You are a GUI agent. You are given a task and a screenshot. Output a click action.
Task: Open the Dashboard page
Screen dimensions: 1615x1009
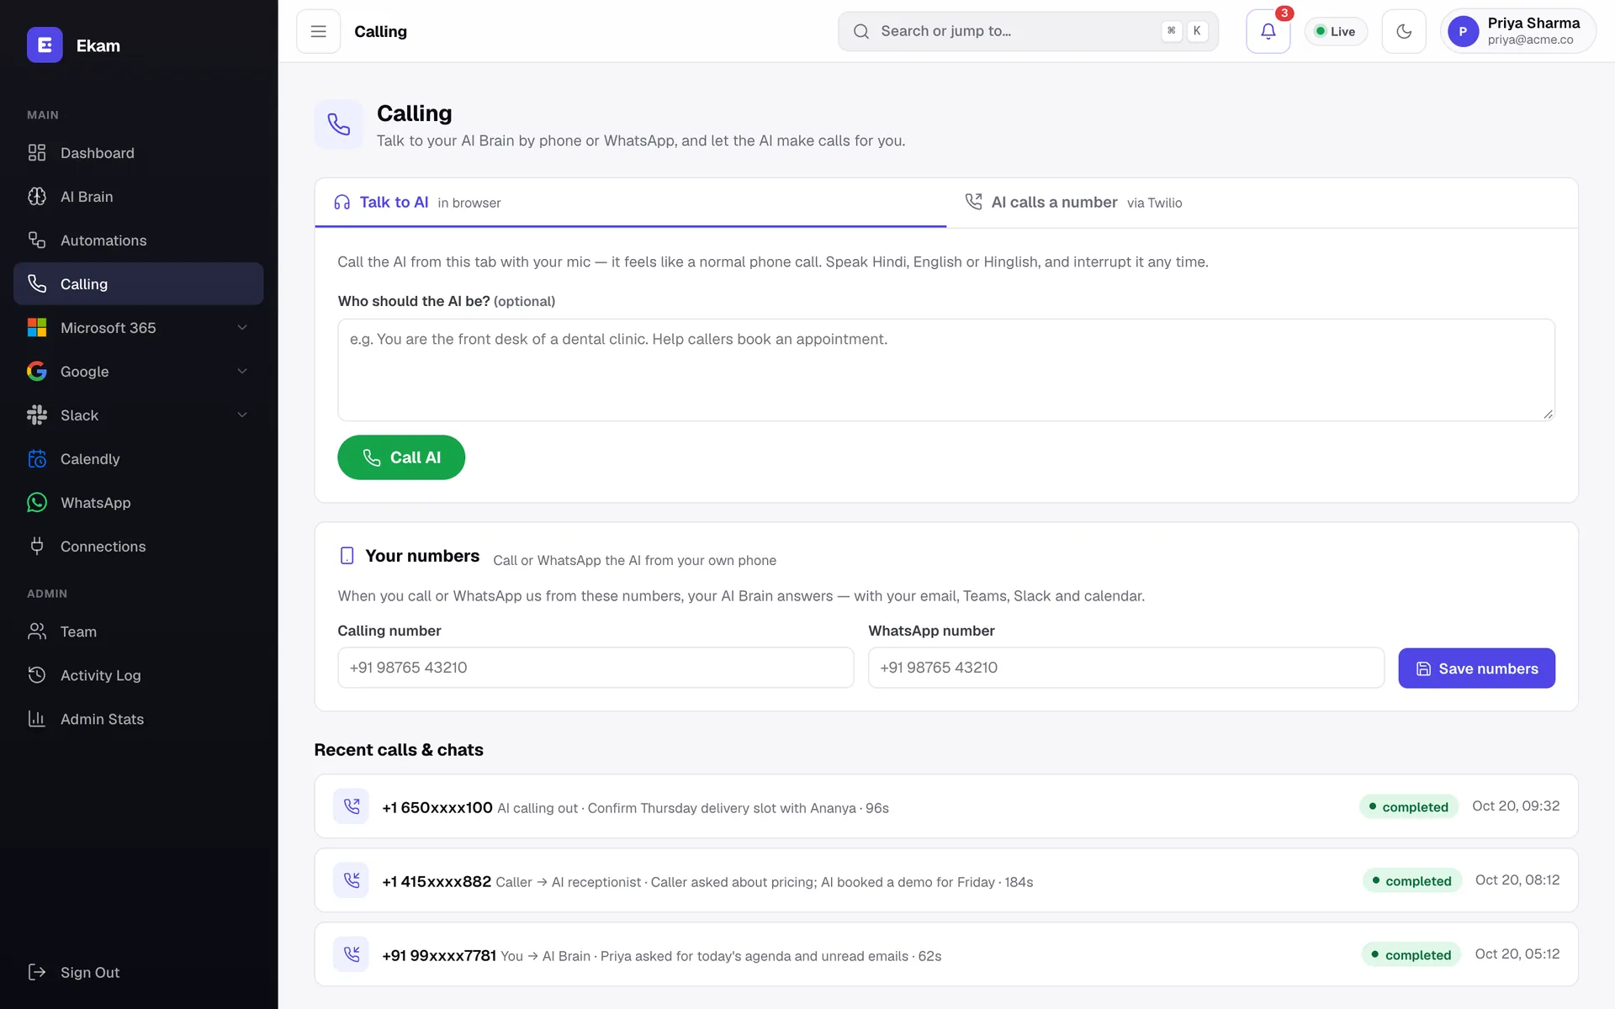[x=138, y=153]
